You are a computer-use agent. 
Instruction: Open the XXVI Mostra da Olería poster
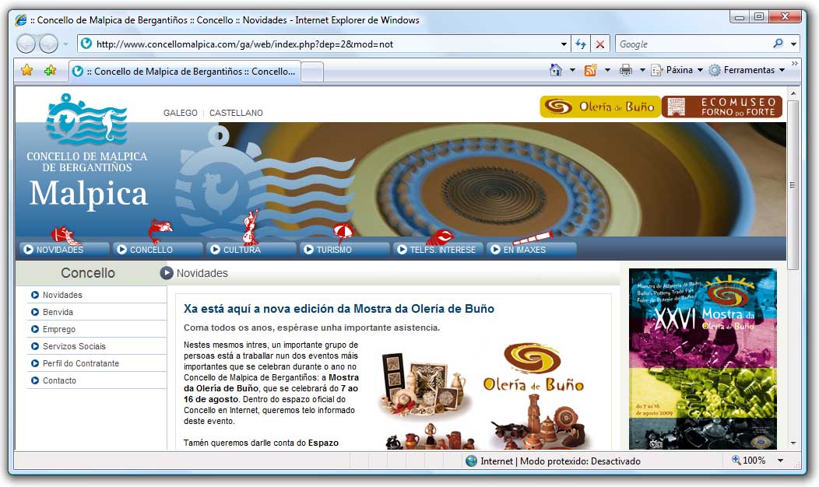pyautogui.click(x=702, y=359)
